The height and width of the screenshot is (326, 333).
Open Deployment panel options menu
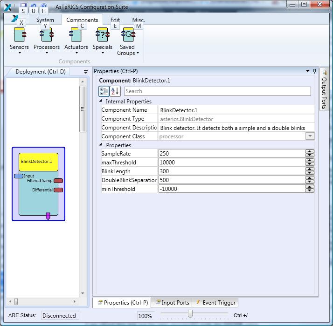[86, 72]
